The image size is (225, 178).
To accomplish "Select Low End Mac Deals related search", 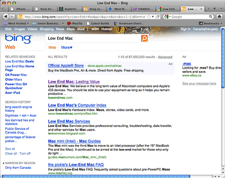I will 19,61.
